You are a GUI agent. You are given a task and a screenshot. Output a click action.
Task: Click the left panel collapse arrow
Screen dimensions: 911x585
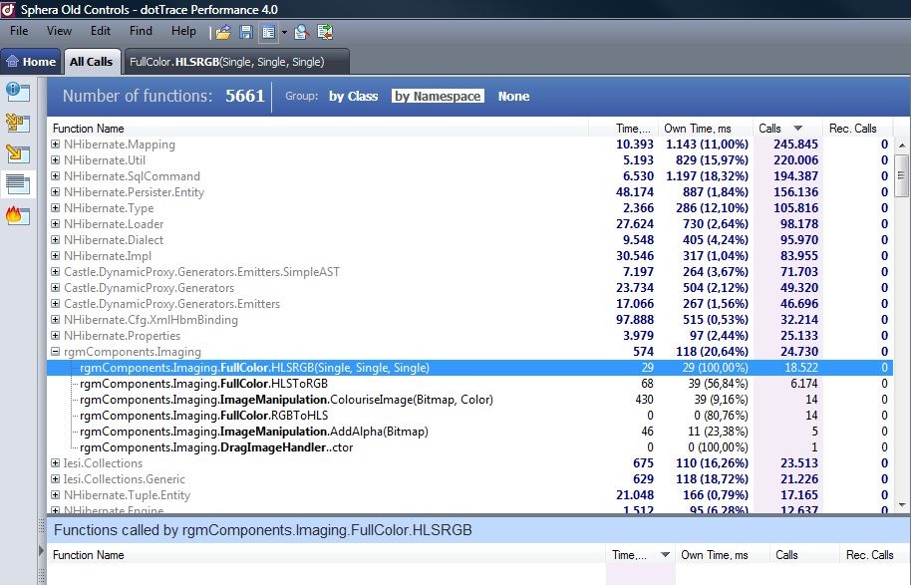41,549
